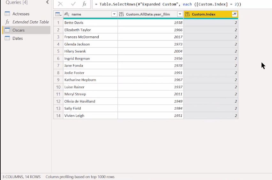The width and height of the screenshot is (272, 180).
Task: Click the year 1967 cell
Action: pyautogui.click(x=151, y=80)
